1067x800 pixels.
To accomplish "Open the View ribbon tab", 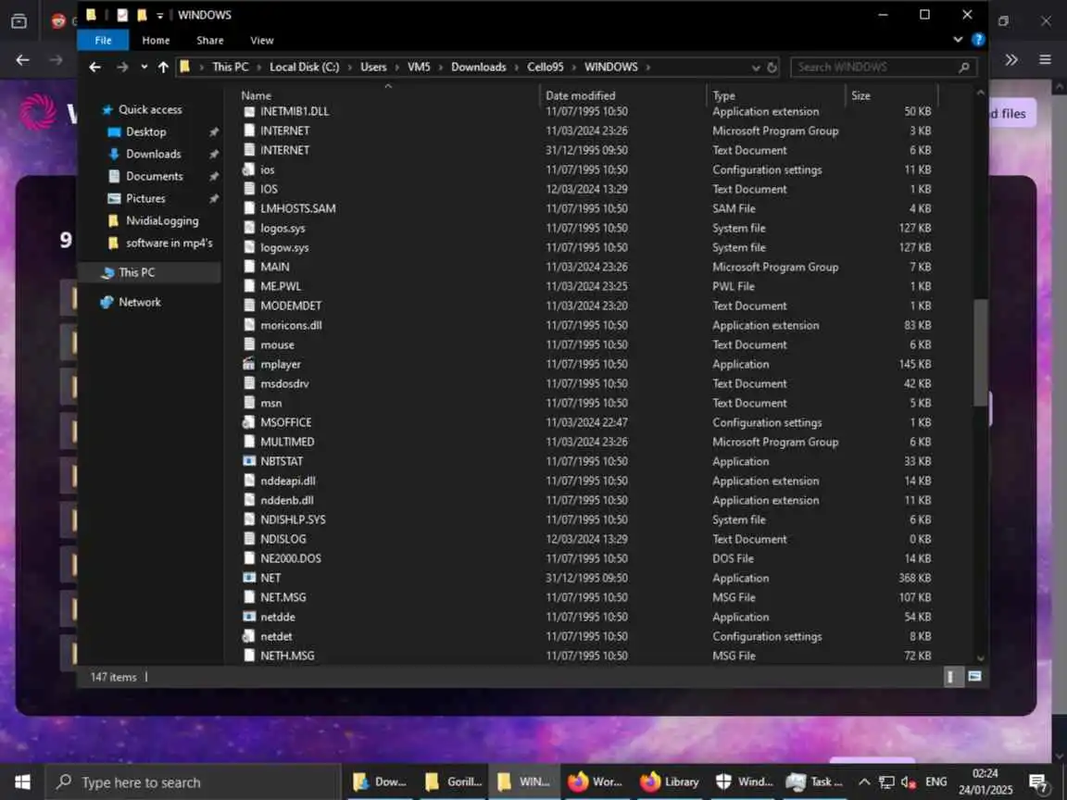I will click(261, 40).
